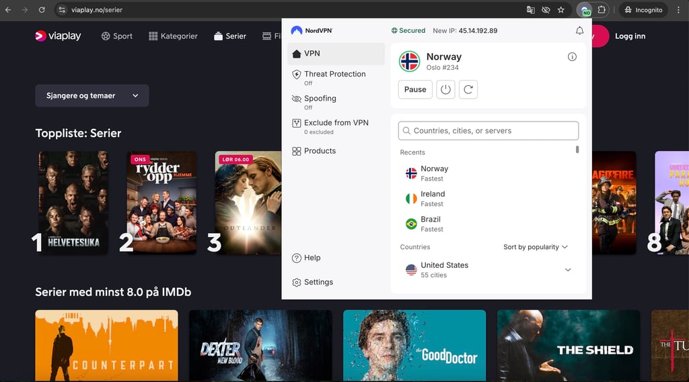689x382 pixels.
Task: Click the NordVPN logo in popup
Action: [312, 30]
